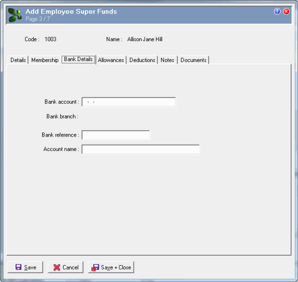This screenshot has height=282, width=298.
Task: Go to the Allowances tab
Action: click(111, 60)
